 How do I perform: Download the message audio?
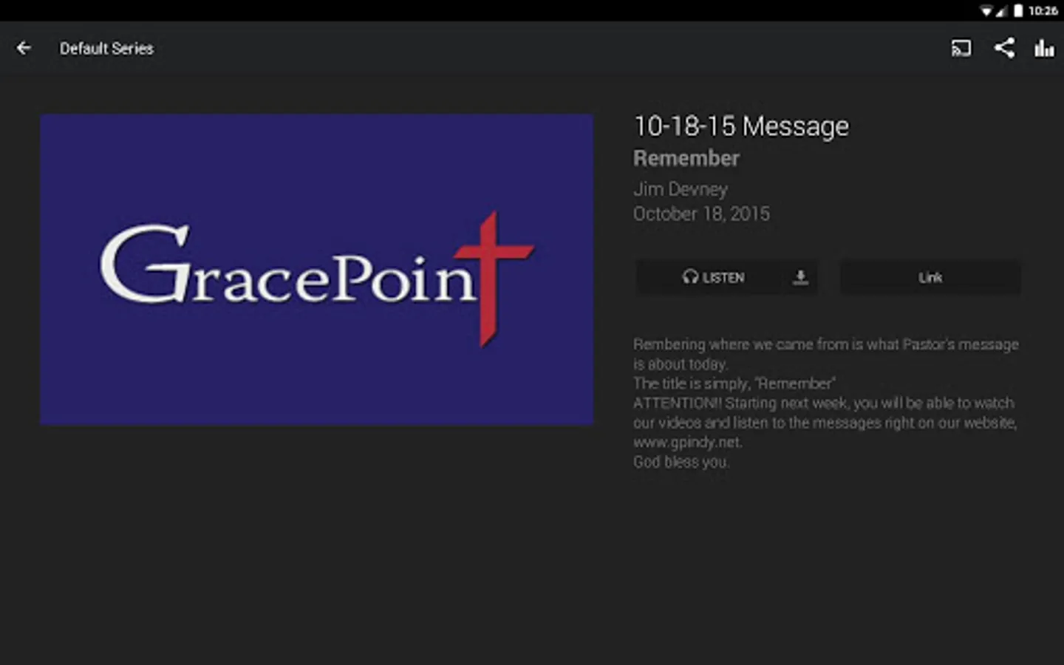tap(800, 277)
